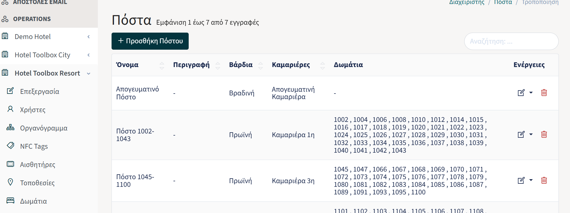Click the Προσθήκη Πόστου button
Image resolution: width=570 pixels, height=213 pixels.
(150, 41)
